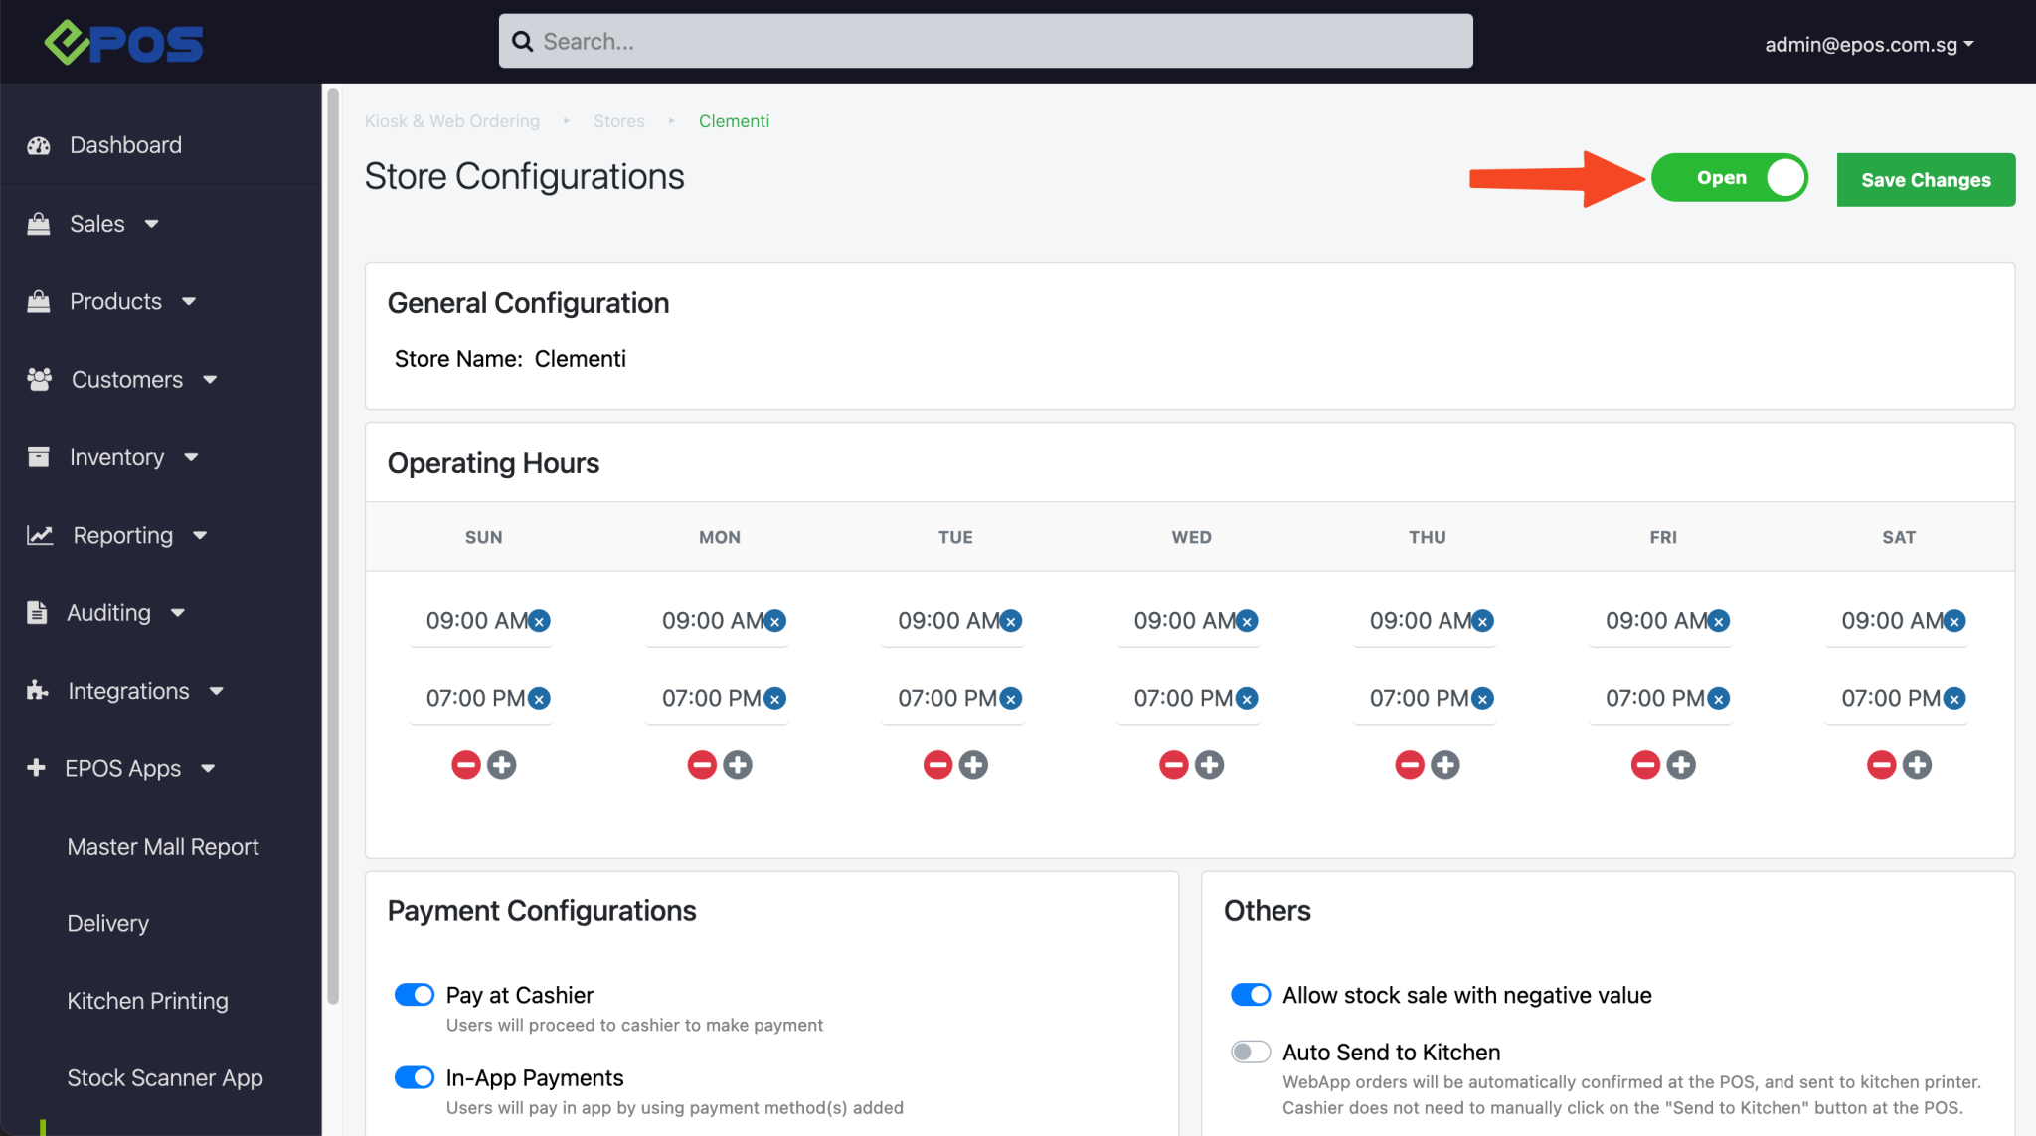Image resolution: width=2036 pixels, height=1136 pixels.
Task: Open the Dashboard from the sidebar icon
Action: 39,145
